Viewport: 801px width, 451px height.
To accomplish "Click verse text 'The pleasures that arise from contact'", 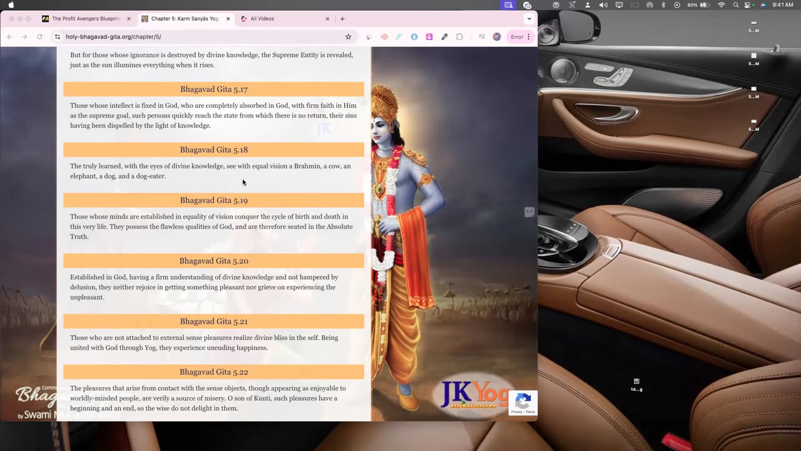I will click(208, 398).
